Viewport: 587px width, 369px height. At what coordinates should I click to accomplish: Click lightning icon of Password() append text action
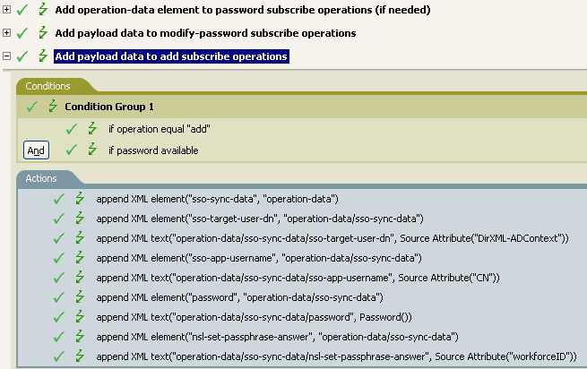(80, 317)
